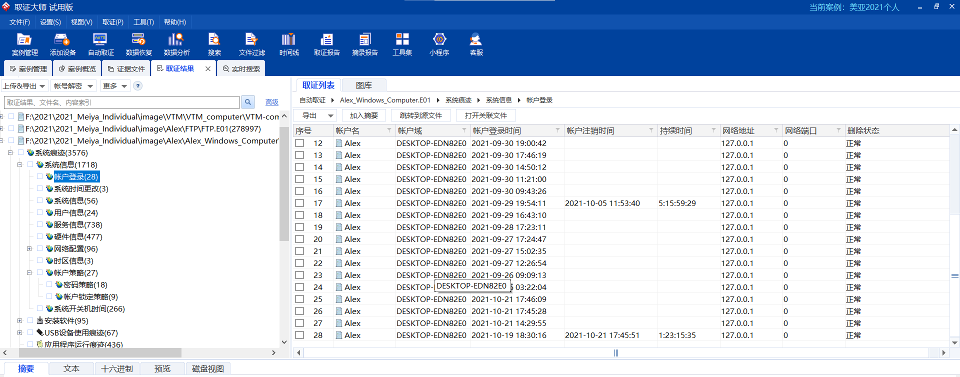Switch to the 十六进制 bottom tab

(117, 369)
